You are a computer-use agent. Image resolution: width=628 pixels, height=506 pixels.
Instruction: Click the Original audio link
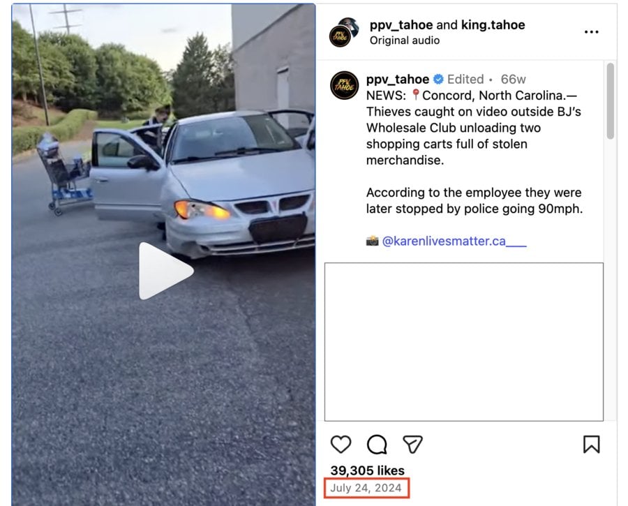[x=405, y=40]
